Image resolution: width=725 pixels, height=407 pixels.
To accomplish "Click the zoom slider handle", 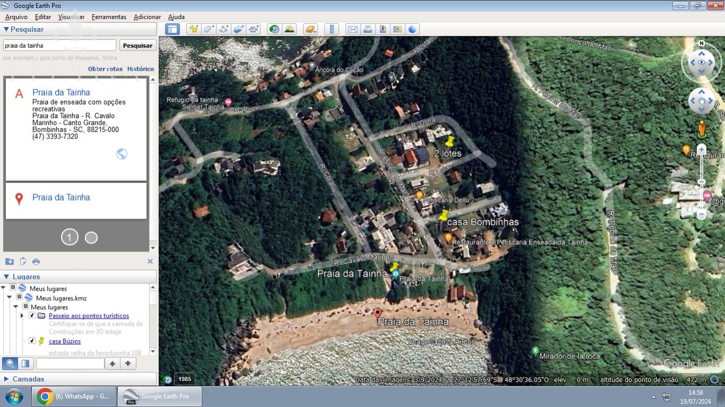I will coord(702,182).
